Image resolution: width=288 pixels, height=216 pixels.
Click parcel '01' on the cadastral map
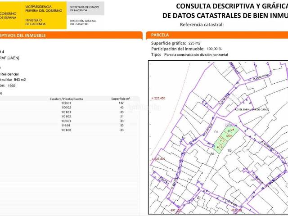(216, 132)
